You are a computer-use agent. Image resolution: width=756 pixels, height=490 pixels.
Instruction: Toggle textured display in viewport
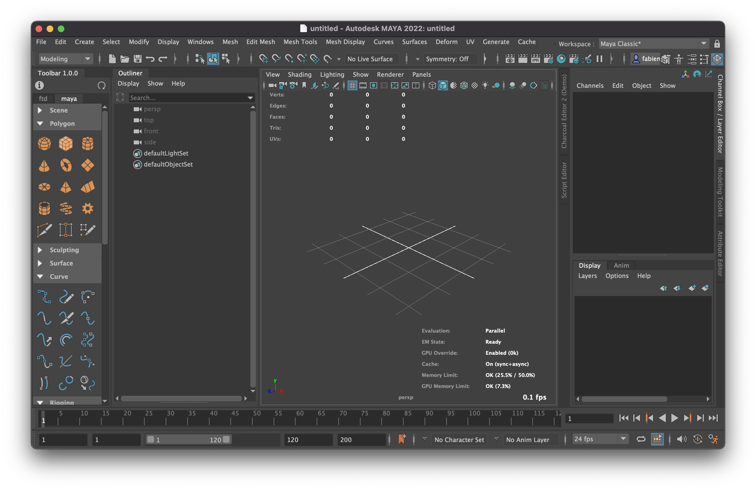pyautogui.click(x=474, y=85)
